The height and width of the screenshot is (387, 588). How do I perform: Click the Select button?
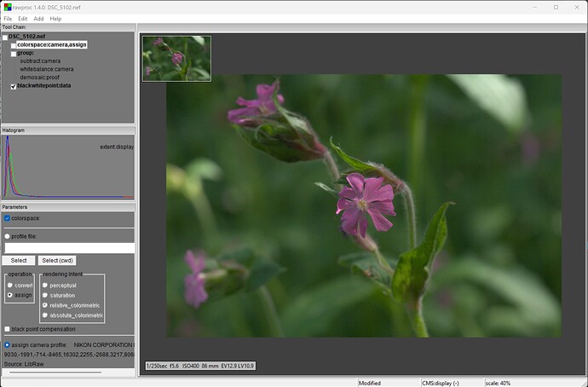coord(19,260)
